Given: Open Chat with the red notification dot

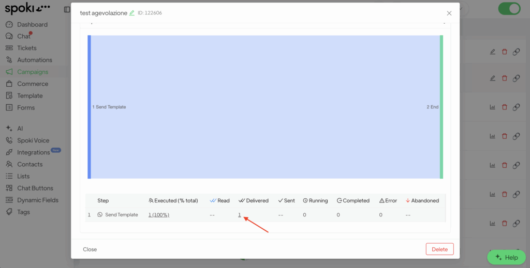Looking at the screenshot, I should coord(23,36).
